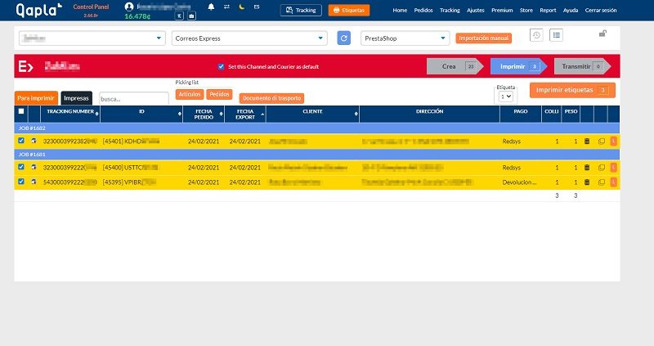The height and width of the screenshot is (346, 654).
Task: Click the orange Etiquetas header button
Action: coord(349,10)
